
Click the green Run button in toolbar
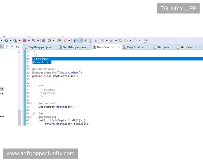coord(6,40)
